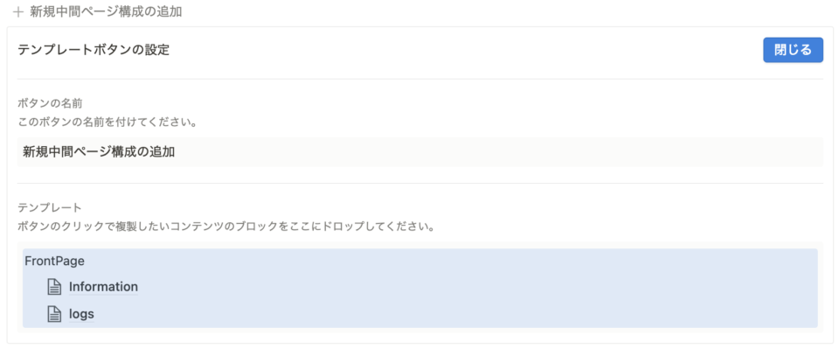Click the divider line above テンプレート section
Viewport: 839px width, 349px height.
coord(420,184)
